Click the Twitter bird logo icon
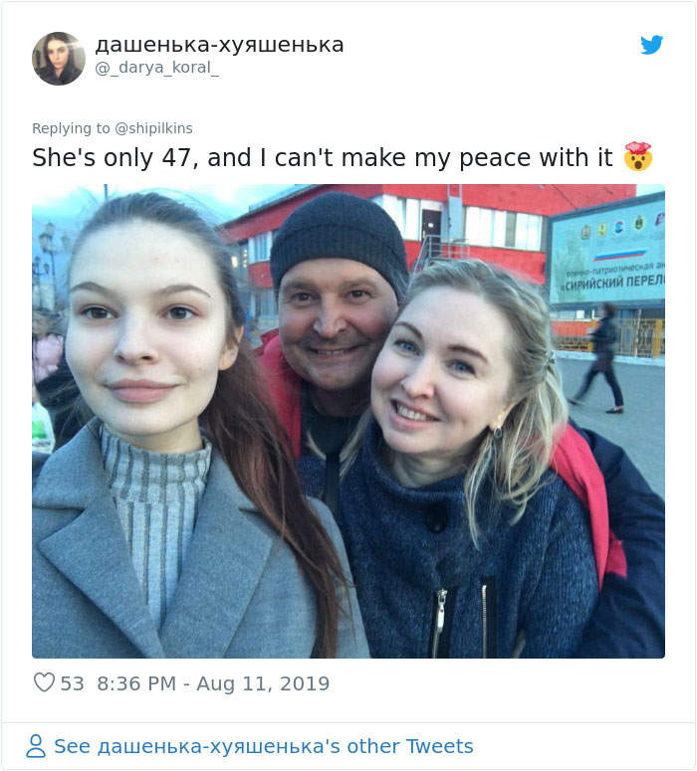This screenshot has width=697, height=771. click(652, 45)
